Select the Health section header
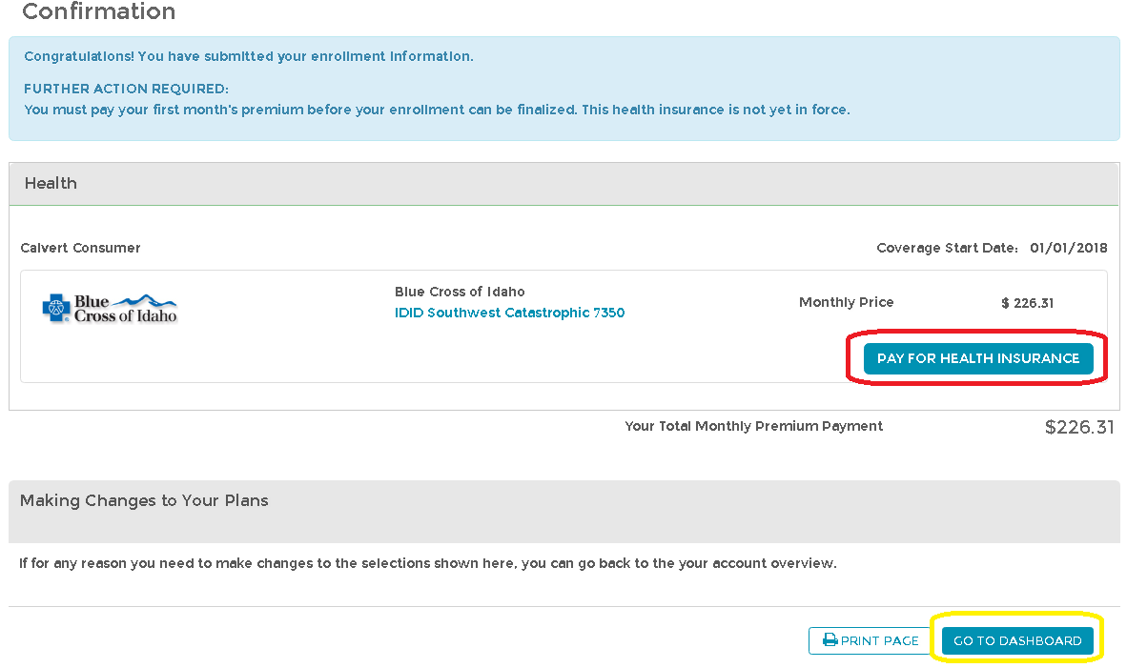The height and width of the screenshot is (668, 1127). click(51, 183)
